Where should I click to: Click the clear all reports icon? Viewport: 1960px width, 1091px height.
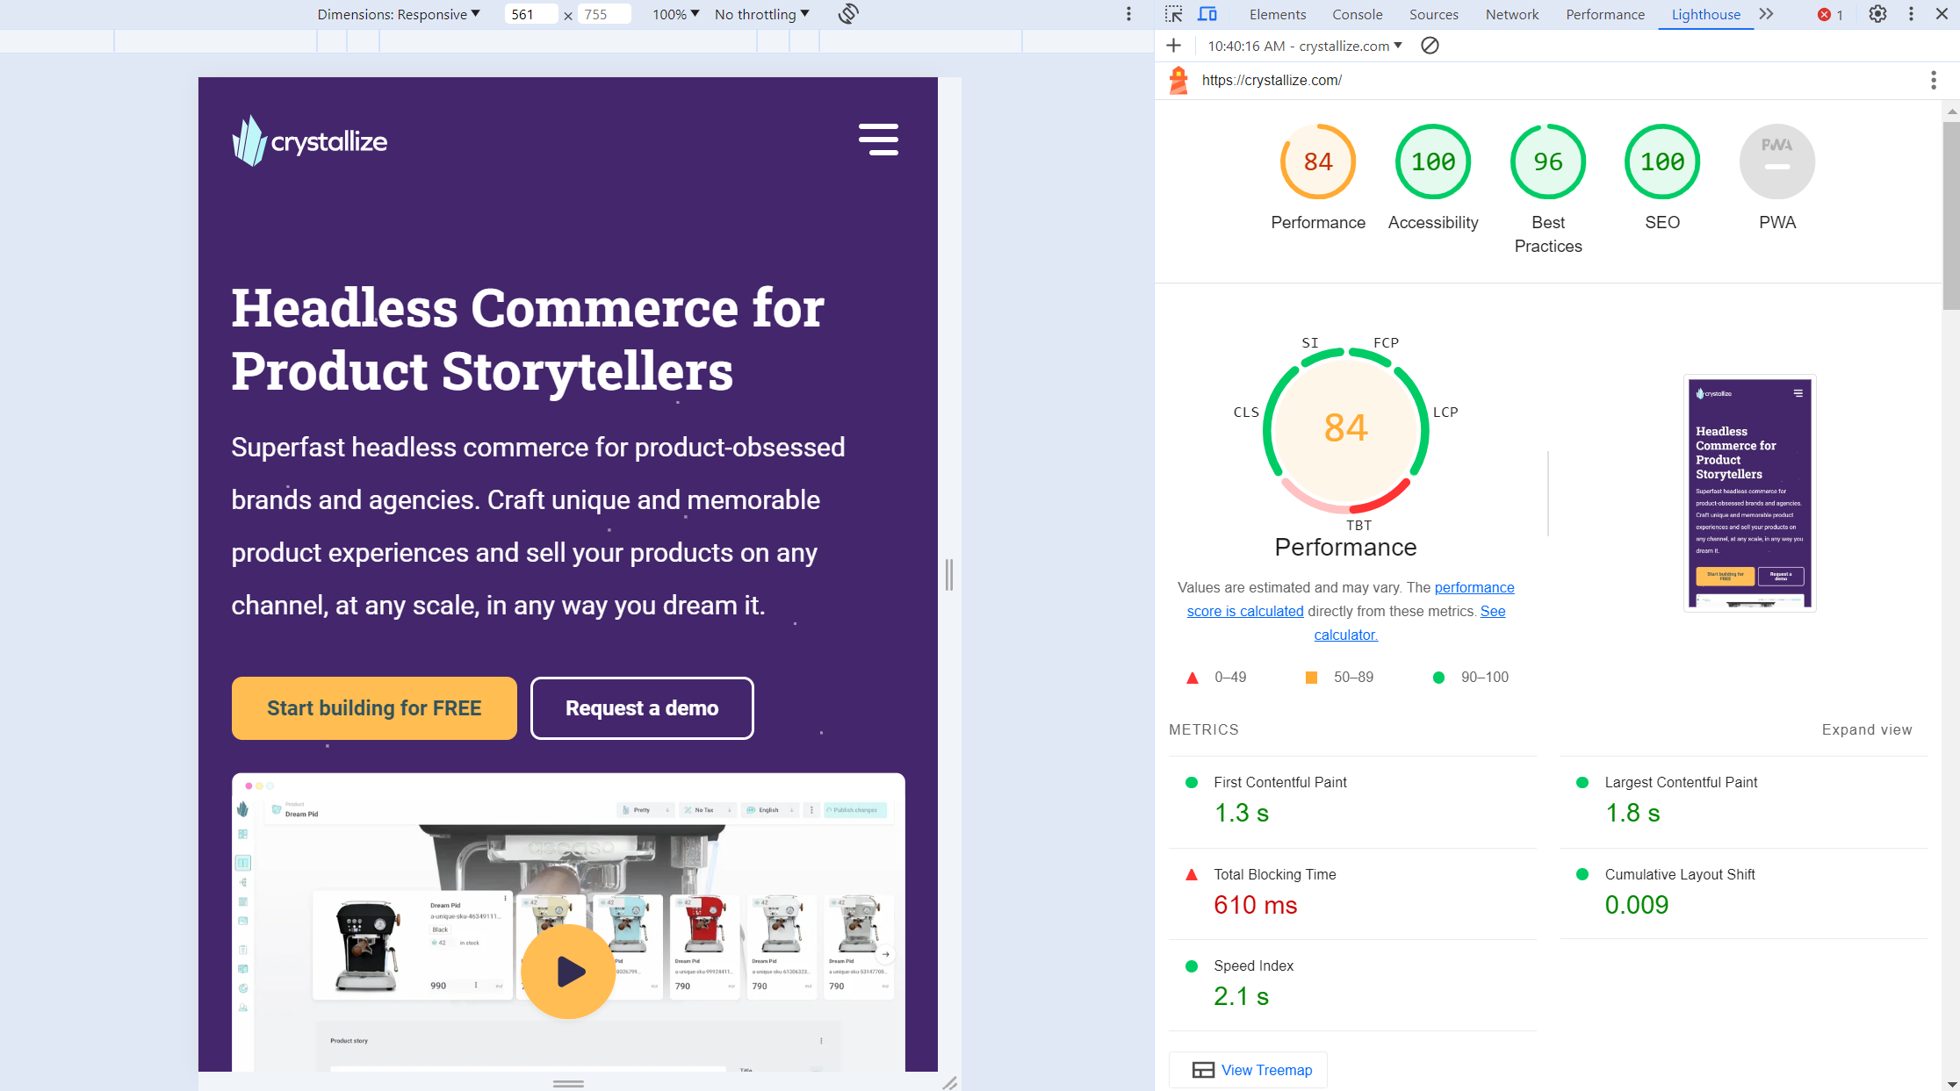coord(1430,46)
